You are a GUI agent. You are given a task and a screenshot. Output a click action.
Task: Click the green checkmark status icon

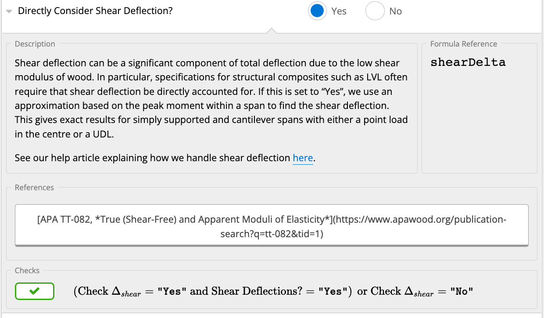(35, 291)
